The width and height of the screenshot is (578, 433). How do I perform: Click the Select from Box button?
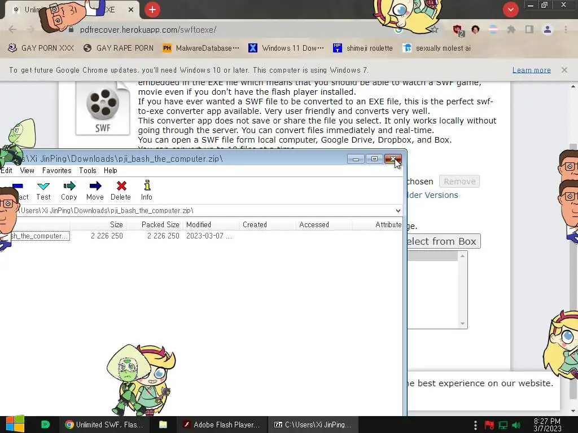(444, 241)
